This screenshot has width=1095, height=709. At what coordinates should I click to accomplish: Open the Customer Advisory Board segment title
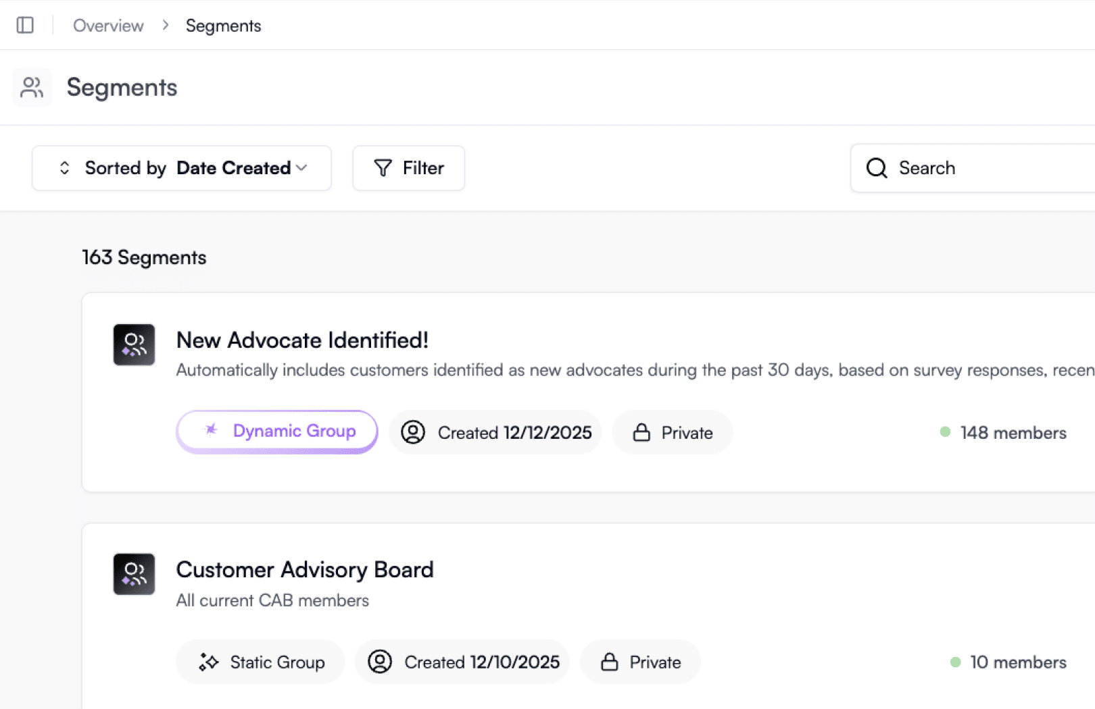coord(305,570)
